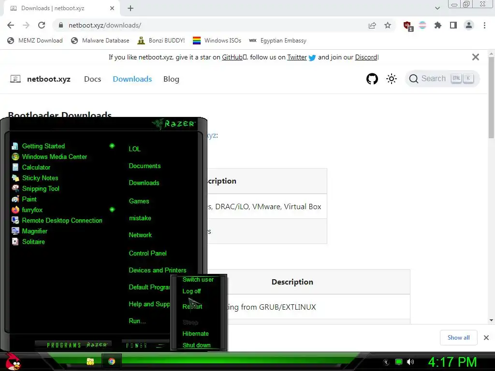Screen dimensions: 495x371
Task: Expand furryfox jump list dot
Action: 112,210
